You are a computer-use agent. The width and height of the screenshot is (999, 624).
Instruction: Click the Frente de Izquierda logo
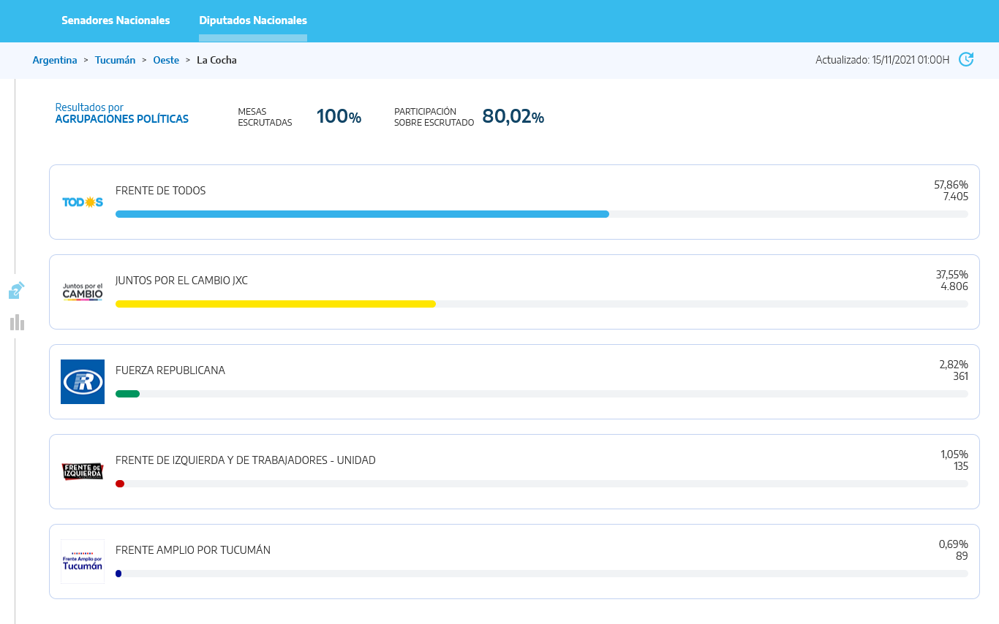[x=83, y=471]
